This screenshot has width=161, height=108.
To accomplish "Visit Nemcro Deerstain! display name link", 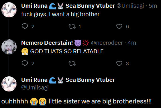I will pos(55,43).
